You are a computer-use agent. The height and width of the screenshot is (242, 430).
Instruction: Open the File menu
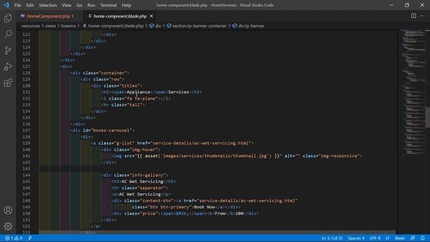(17, 5)
